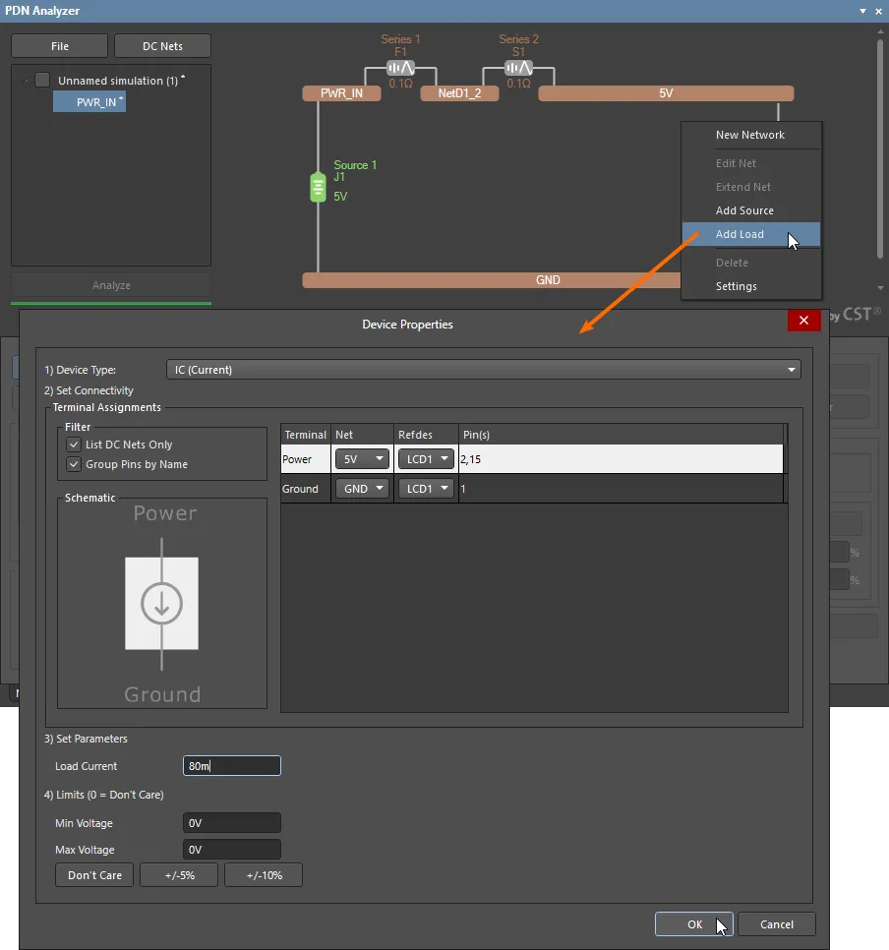Click the Load Current input field
Image resolution: width=889 pixels, height=950 pixels.
tap(232, 766)
